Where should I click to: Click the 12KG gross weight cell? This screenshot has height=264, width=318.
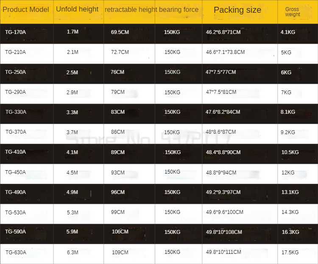point(288,172)
